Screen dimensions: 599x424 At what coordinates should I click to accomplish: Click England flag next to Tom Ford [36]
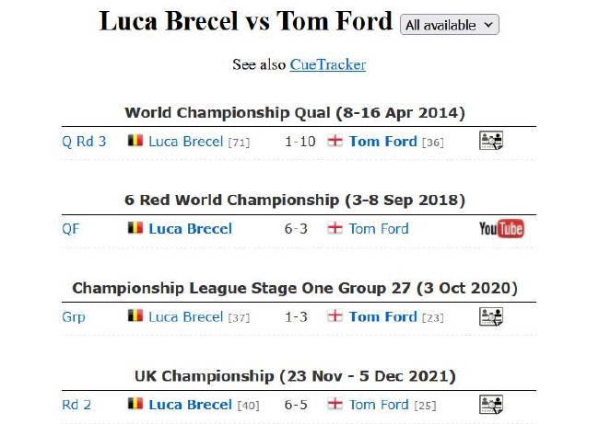[335, 141]
